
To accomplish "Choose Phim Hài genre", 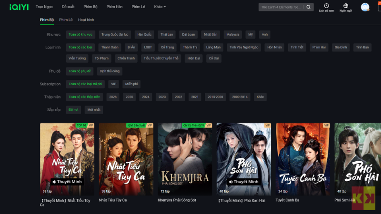I will [x=319, y=47].
